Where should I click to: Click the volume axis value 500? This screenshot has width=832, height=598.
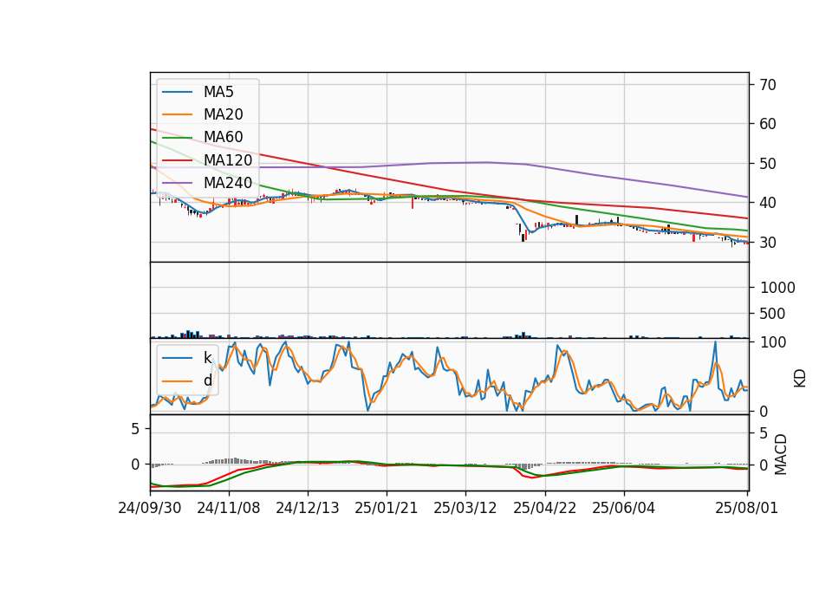pyautogui.click(x=772, y=314)
